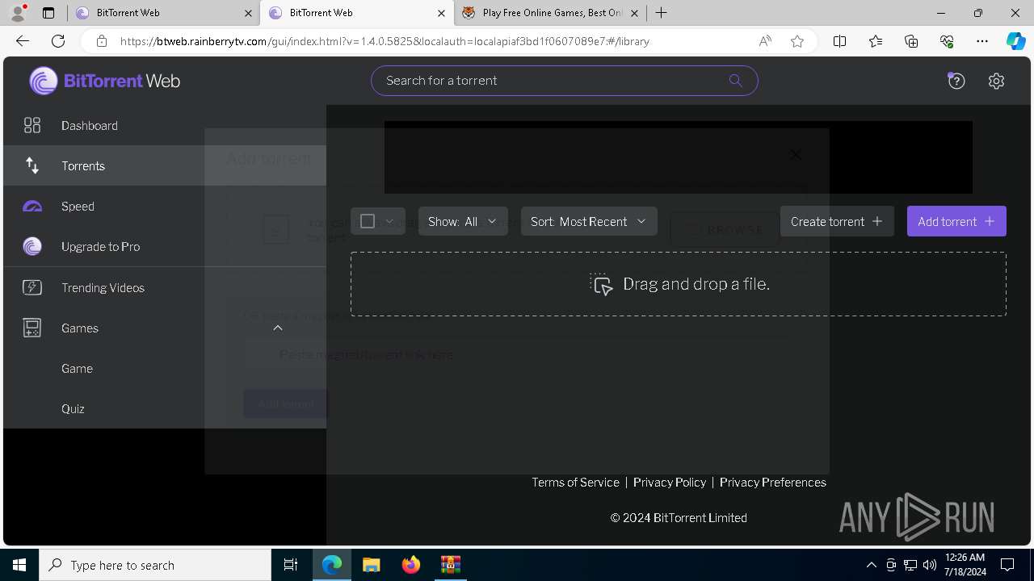This screenshot has width=1034, height=581.
Task: Launch Firefox from taskbar
Action: 411,565
